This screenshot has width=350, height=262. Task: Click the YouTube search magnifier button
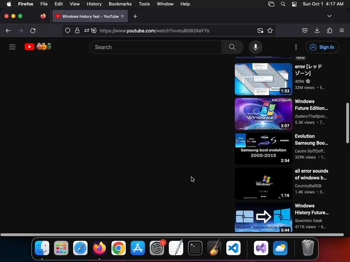click(x=232, y=47)
